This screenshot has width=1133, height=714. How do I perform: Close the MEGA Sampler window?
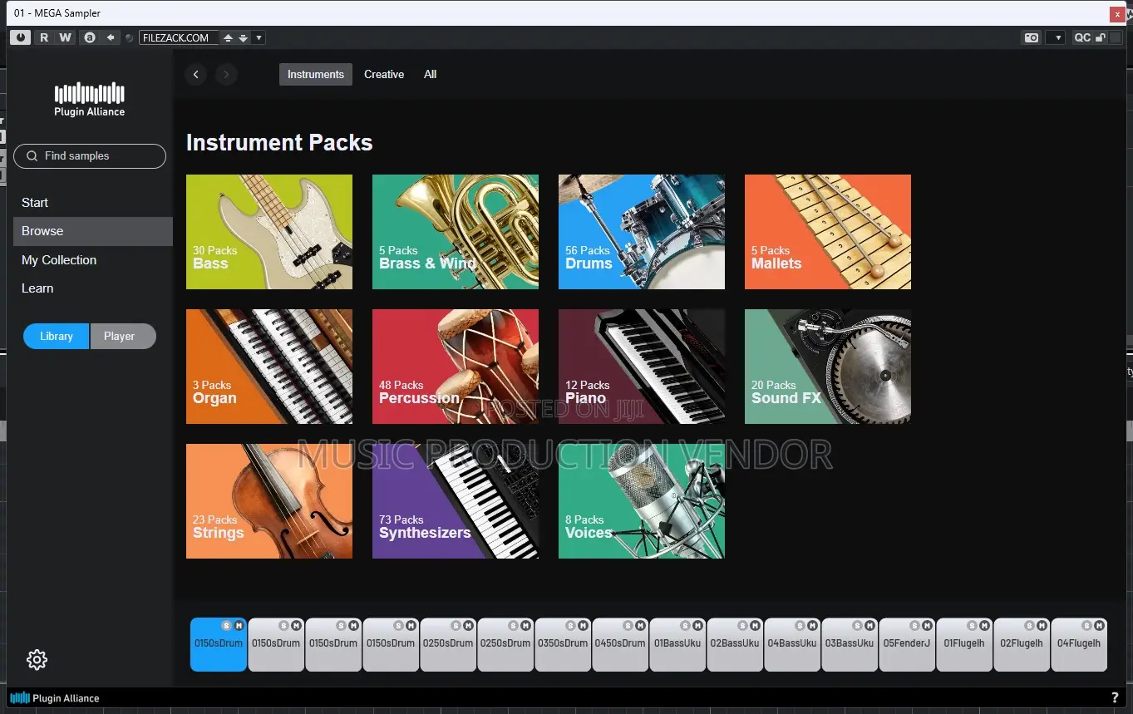click(1118, 14)
